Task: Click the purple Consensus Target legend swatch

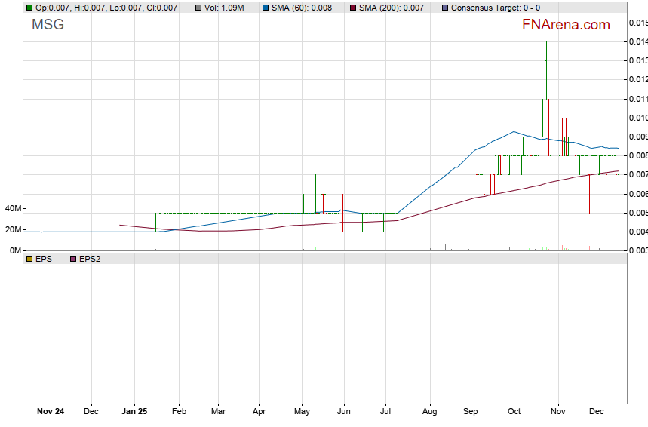Action: (x=444, y=8)
